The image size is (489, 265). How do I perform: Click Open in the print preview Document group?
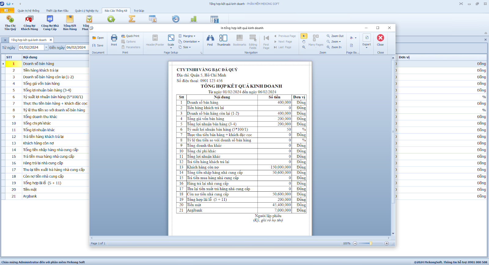pos(98,38)
